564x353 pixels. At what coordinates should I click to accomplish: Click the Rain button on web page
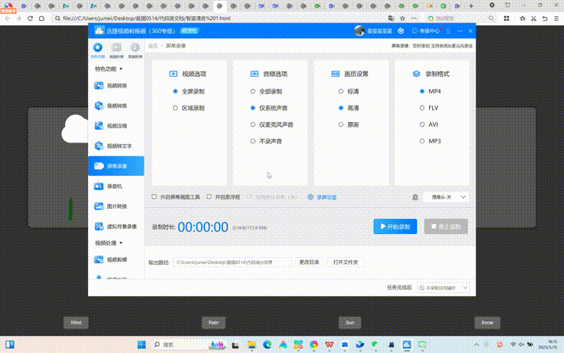pyautogui.click(x=214, y=323)
